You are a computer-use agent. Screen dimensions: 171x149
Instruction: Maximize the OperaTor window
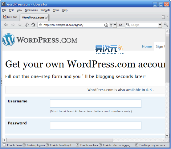pyautogui.click(x=161, y=4)
